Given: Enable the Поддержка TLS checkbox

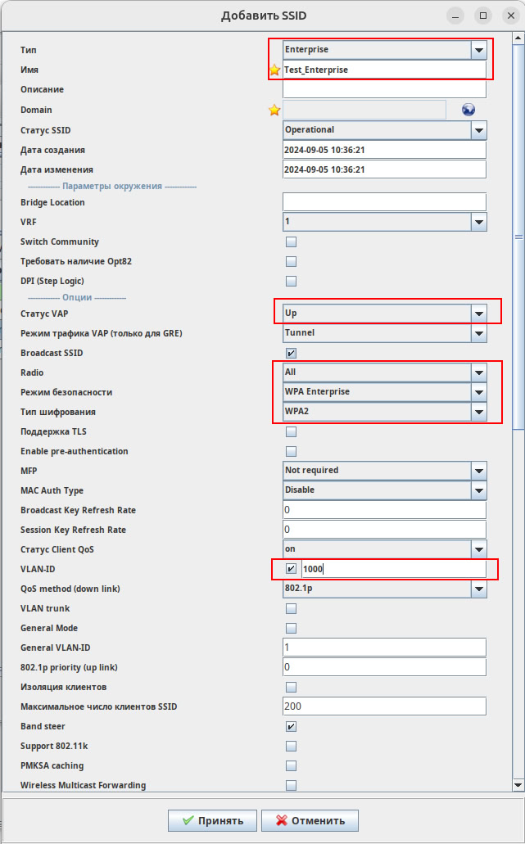Looking at the screenshot, I should 291,431.
